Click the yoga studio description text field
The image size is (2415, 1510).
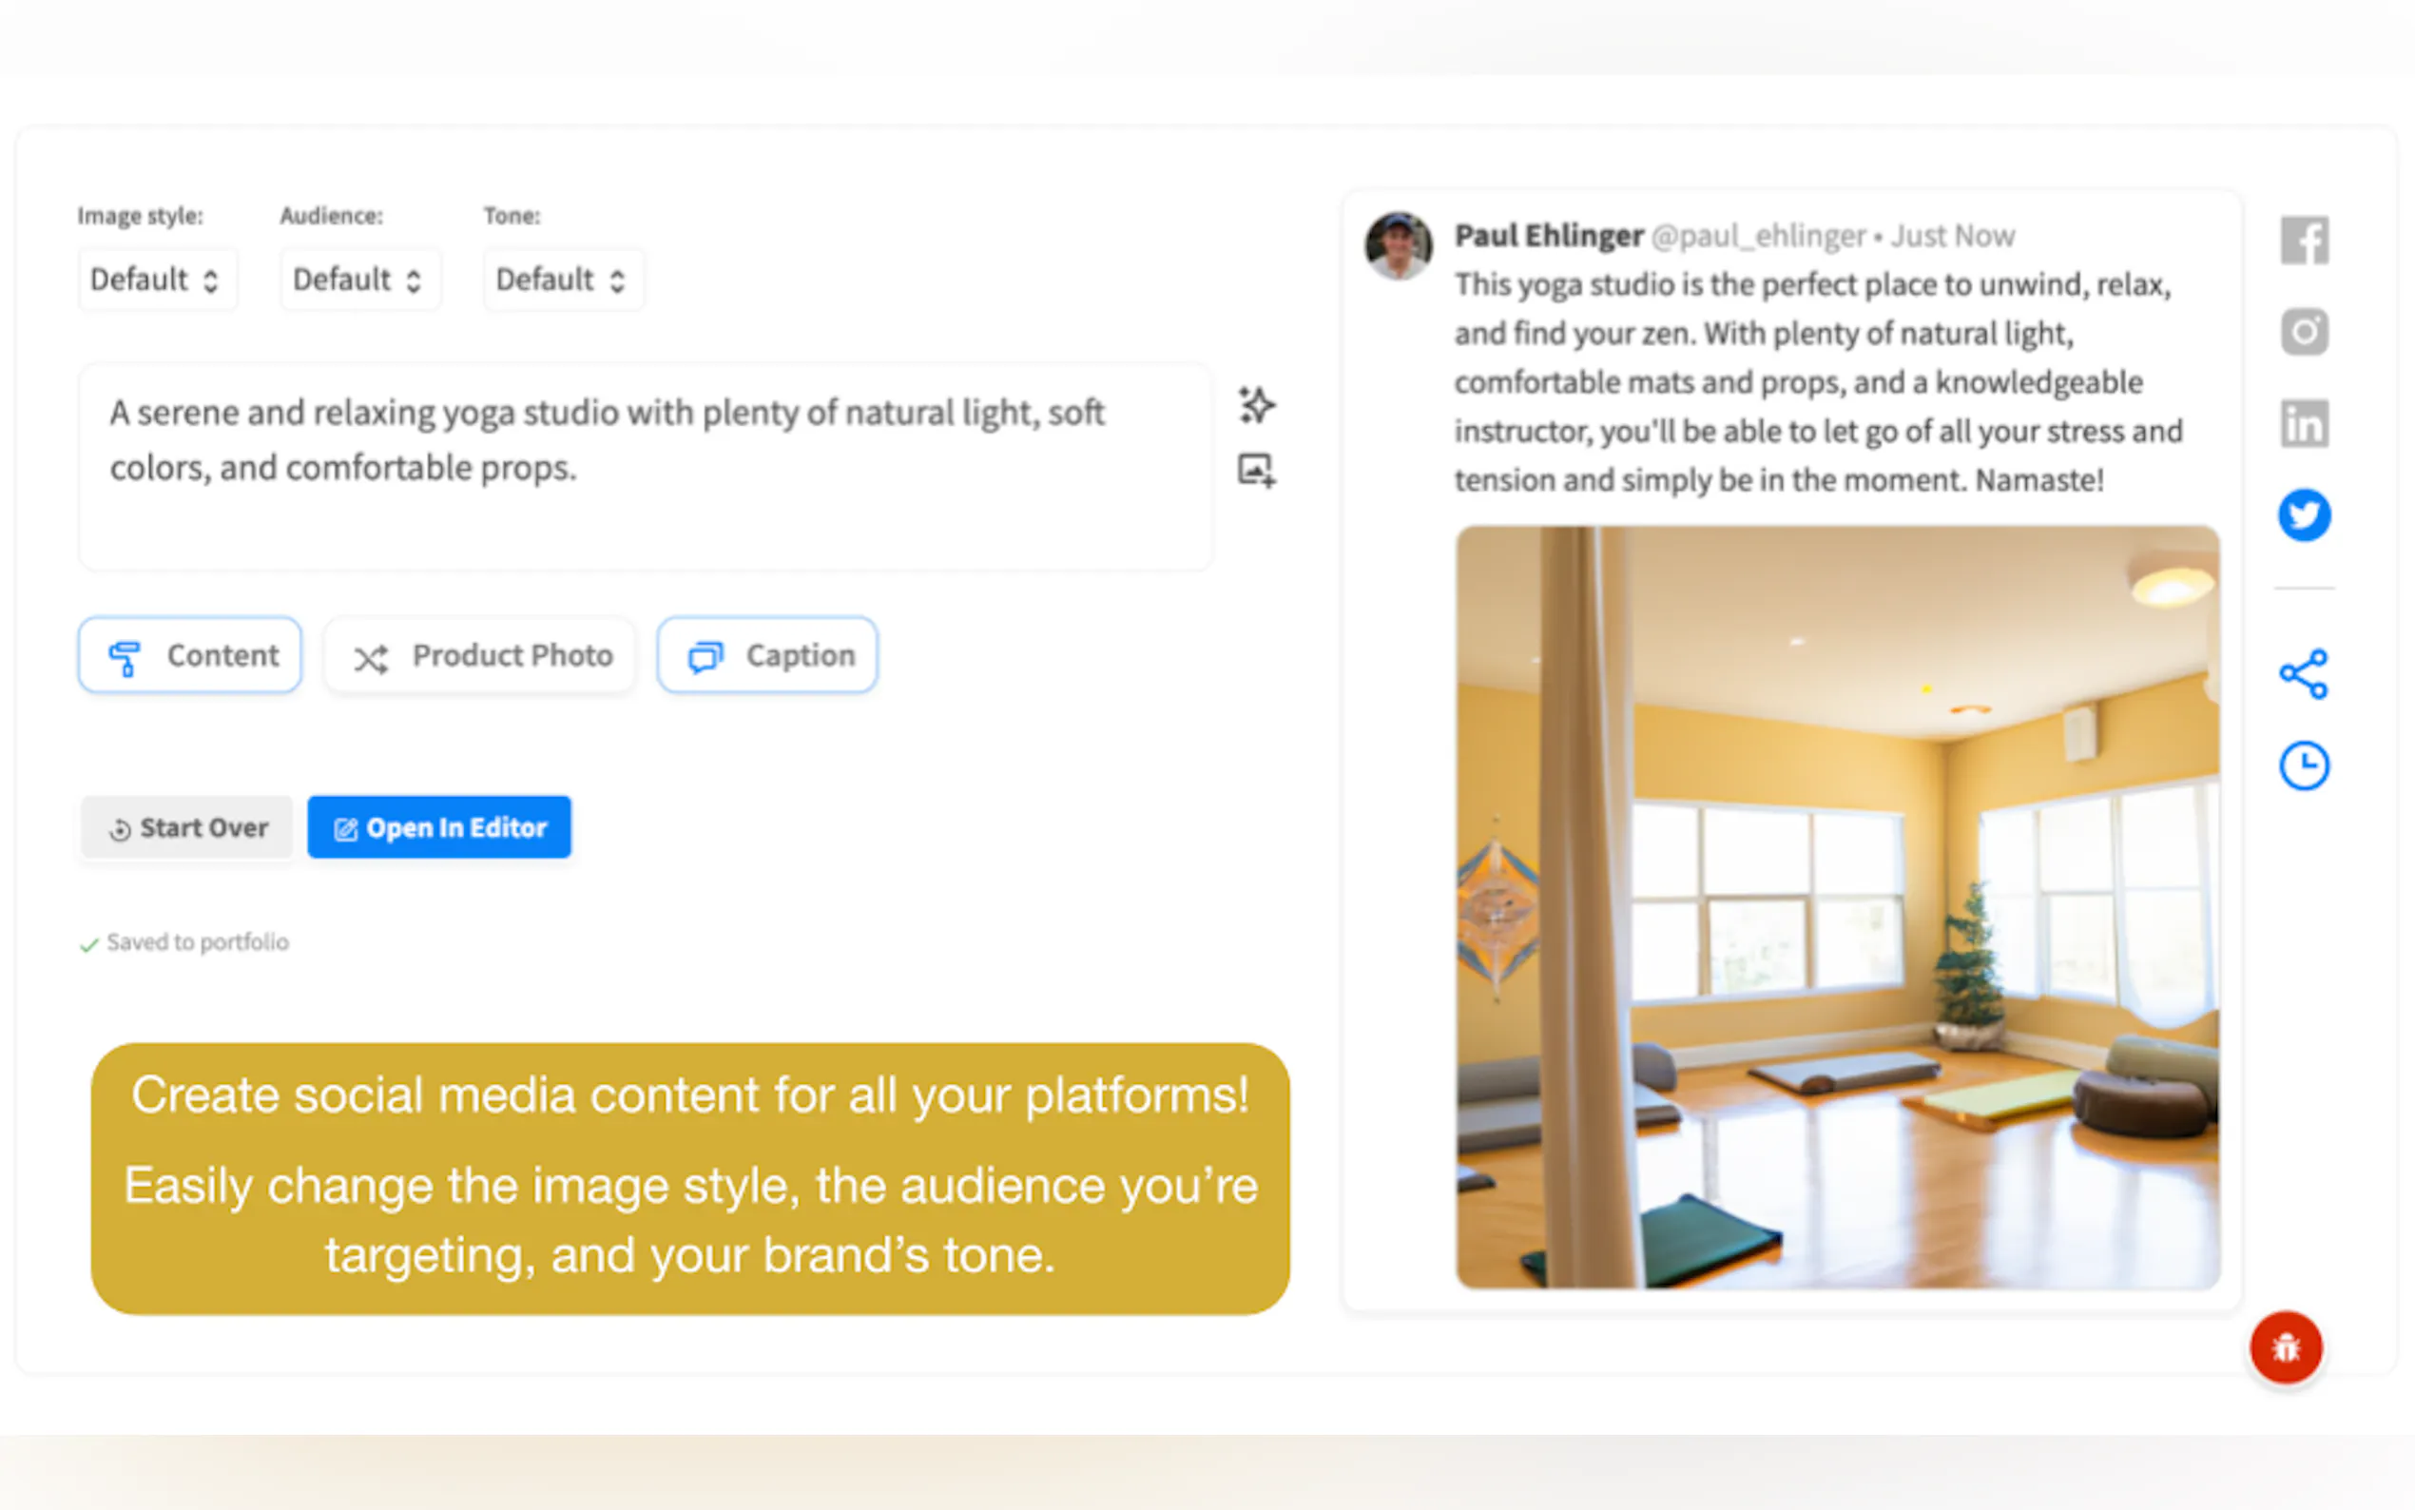pos(645,468)
